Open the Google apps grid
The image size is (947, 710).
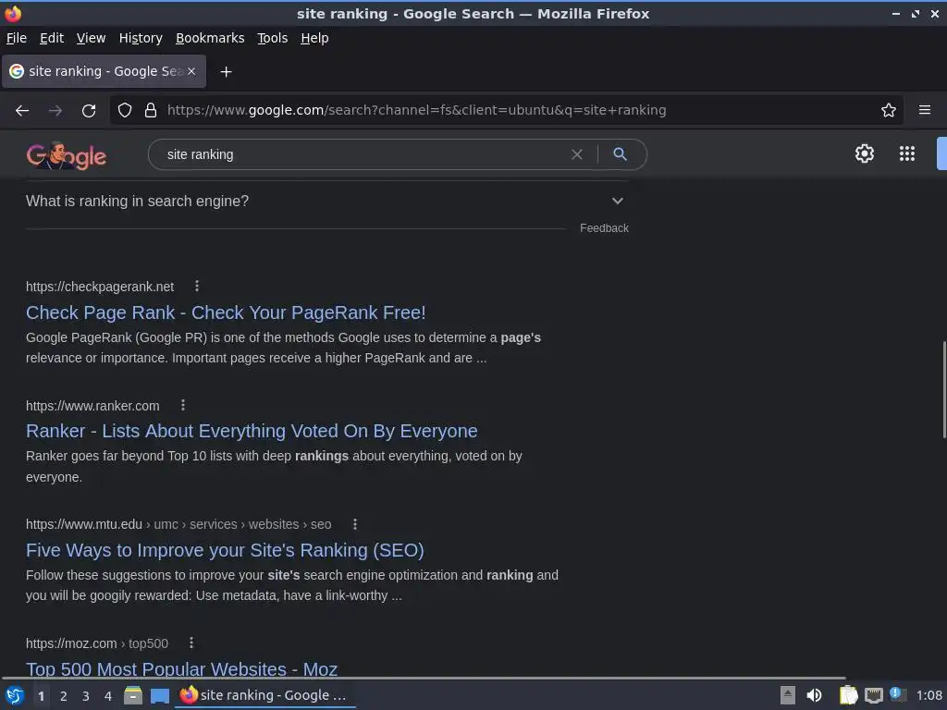coord(907,153)
